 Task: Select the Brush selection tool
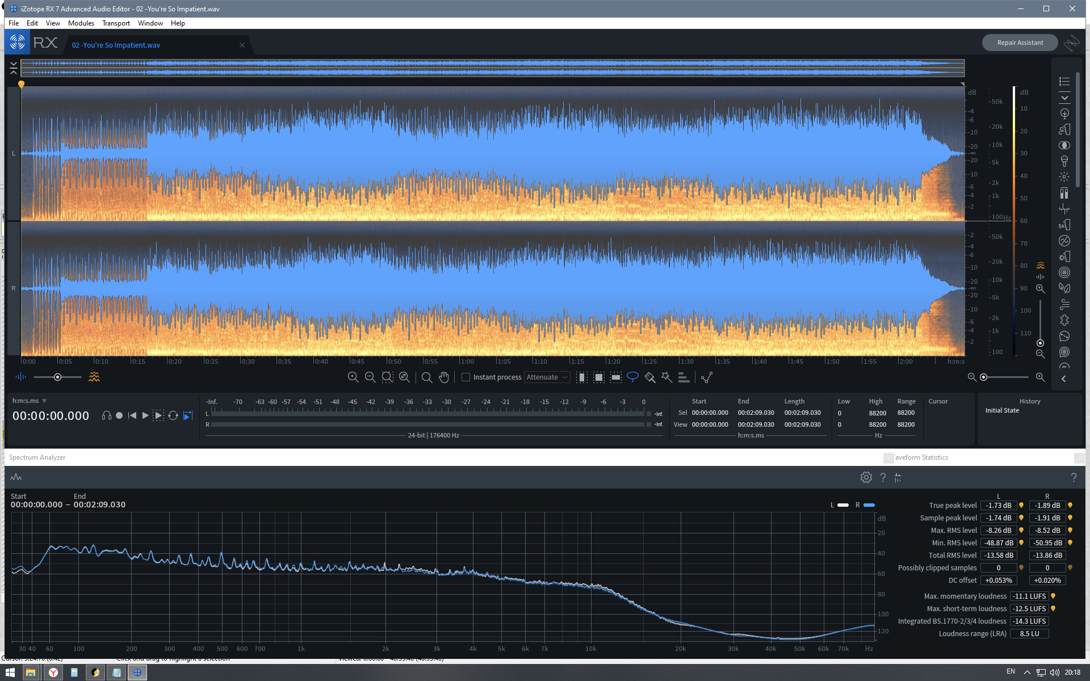[650, 377]
